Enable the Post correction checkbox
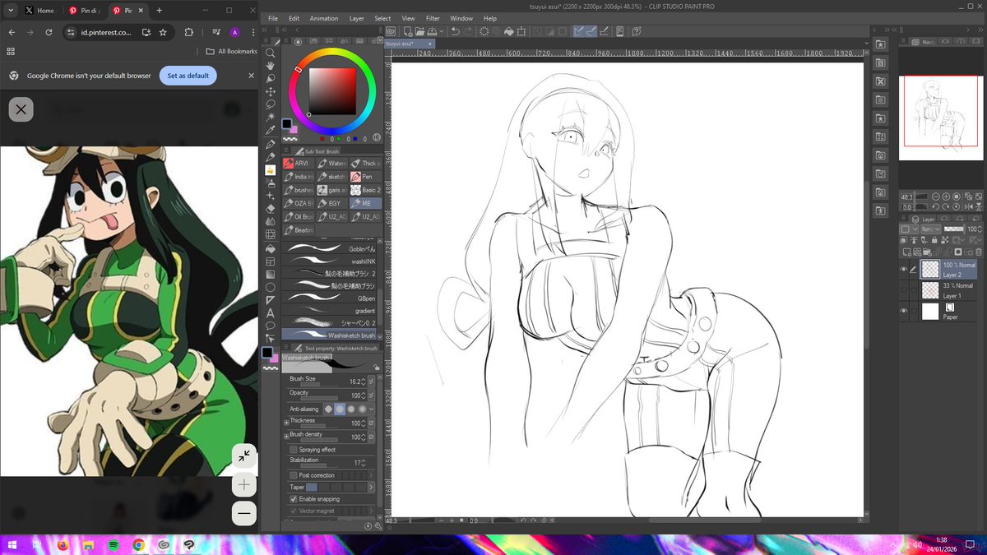The height and width of the screenshot is (555, 987). tap(294, 475)
